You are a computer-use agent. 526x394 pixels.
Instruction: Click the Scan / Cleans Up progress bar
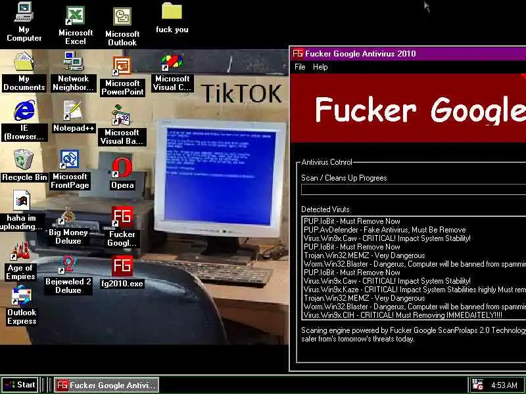click(x=414, y=190)
